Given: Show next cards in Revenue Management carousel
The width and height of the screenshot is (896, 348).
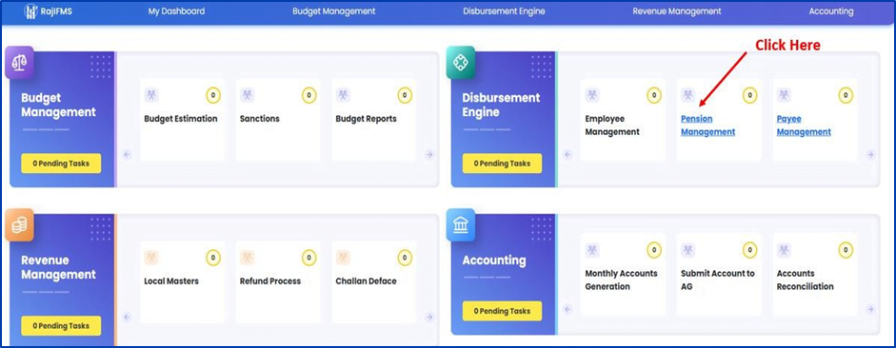Looking at the screenshot, I should 429,318.
